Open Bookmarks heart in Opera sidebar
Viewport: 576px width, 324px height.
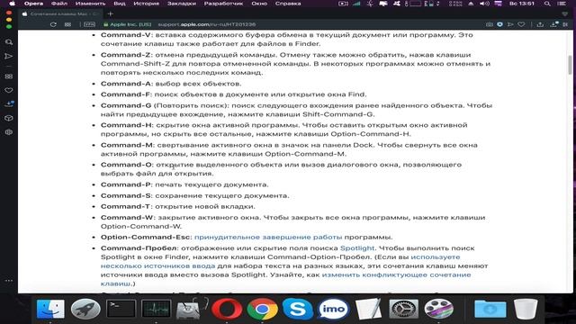[9, 90]
